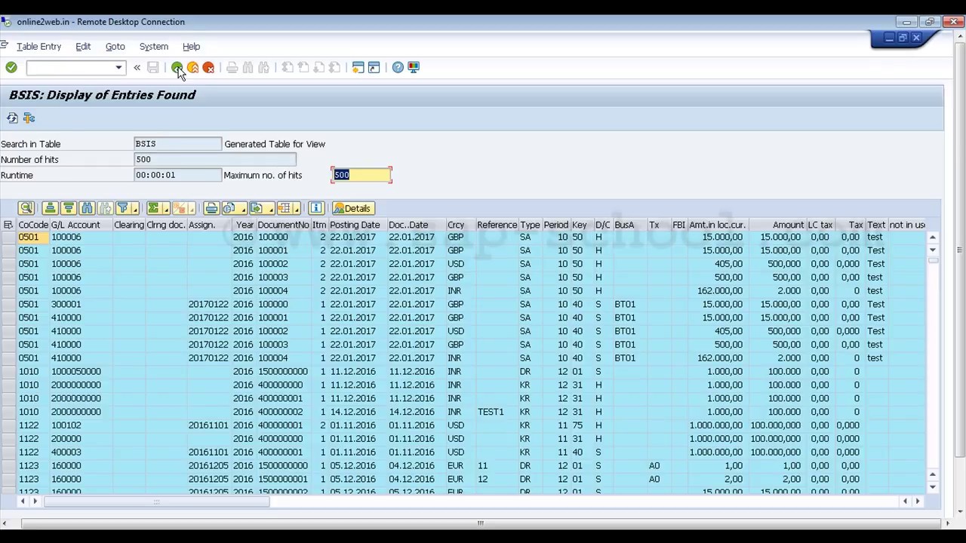Click the grid's horizontal scrollbar thumb
This screenshot has width=966, height=543.
click(x=156, y=501)
